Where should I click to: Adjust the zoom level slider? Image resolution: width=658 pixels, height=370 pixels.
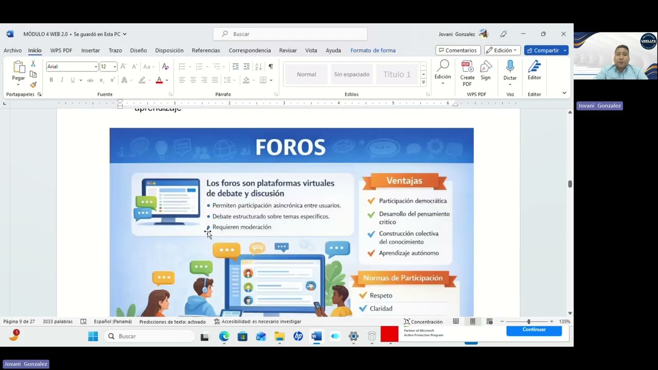point(528,322)
